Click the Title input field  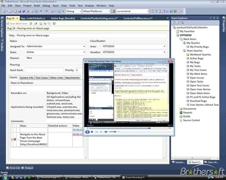91,35
